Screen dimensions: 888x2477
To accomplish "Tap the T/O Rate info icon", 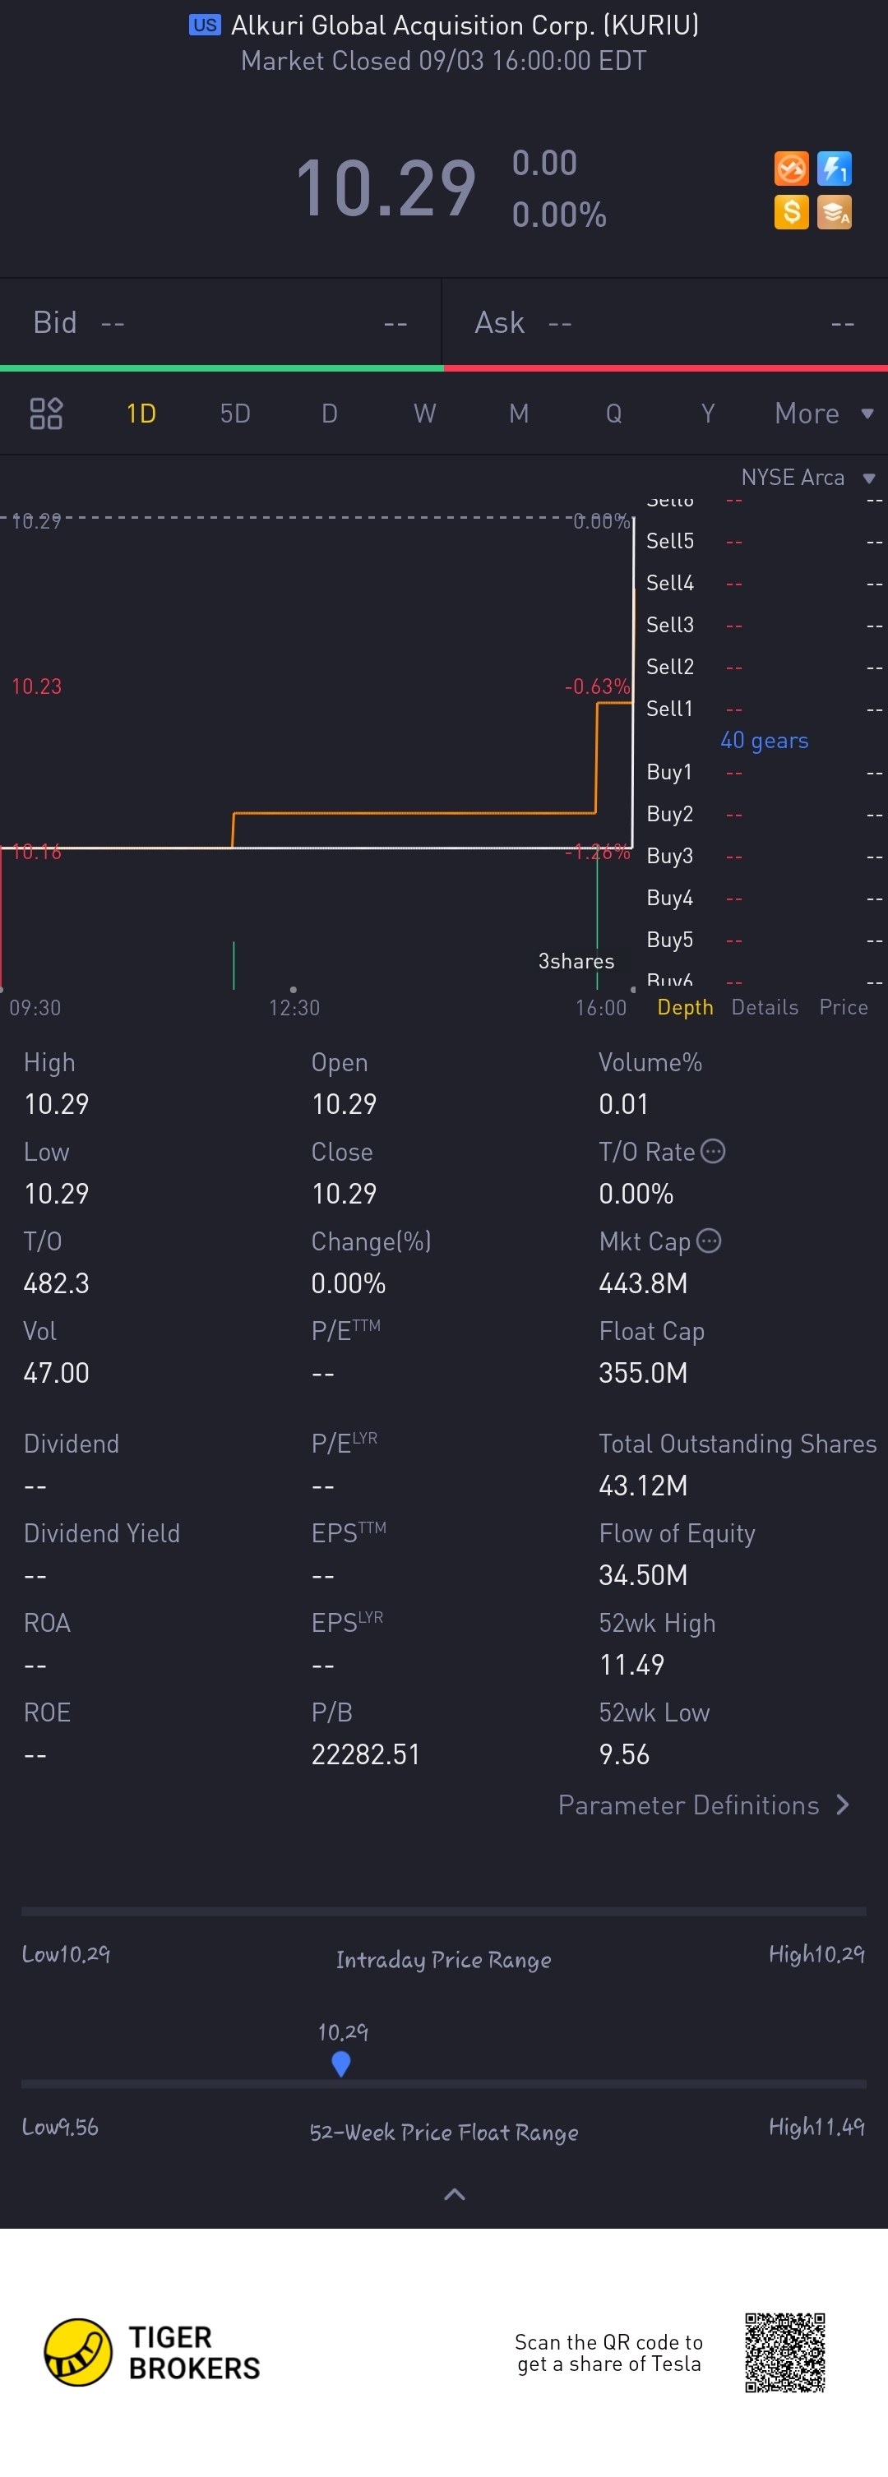I will click(713, 1151).
